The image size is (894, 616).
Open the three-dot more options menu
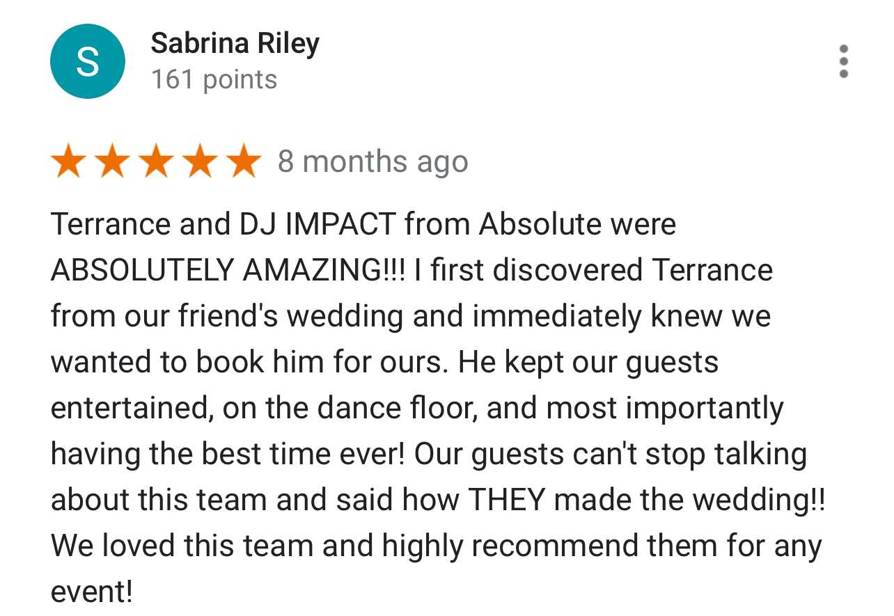(844, 61)
